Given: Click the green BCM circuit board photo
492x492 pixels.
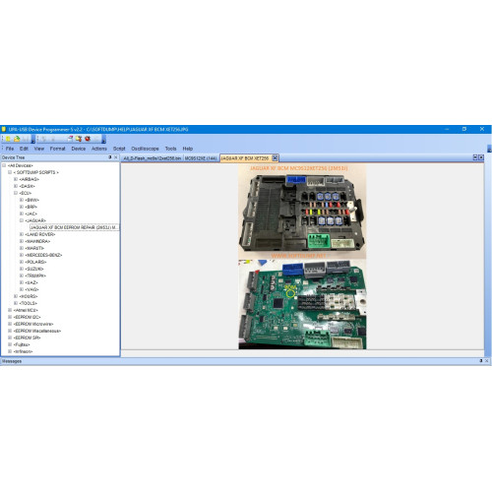Looking at the screenshot, I should click(302, 304).
